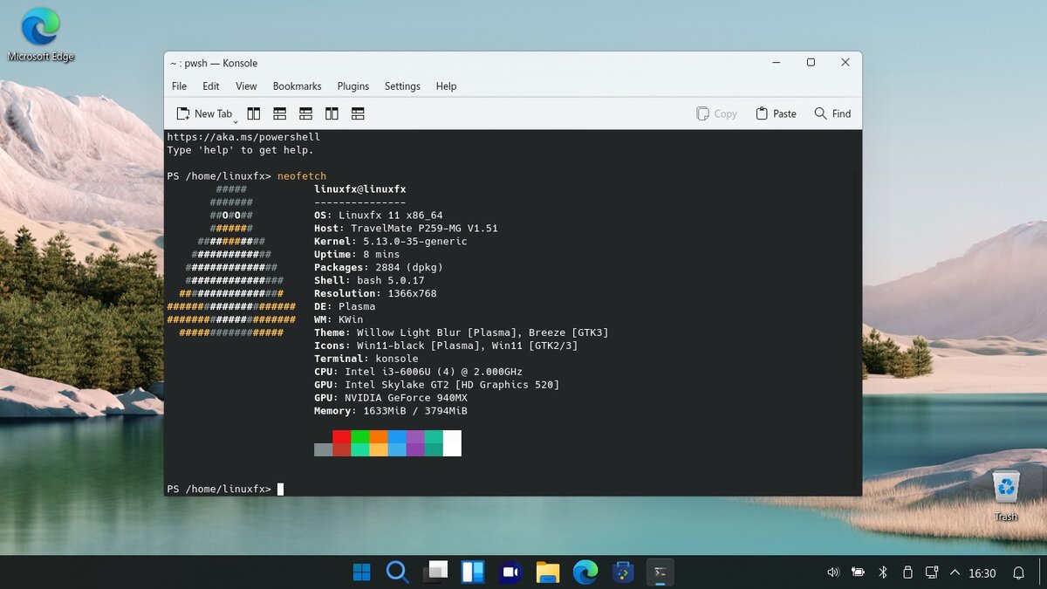Screen dimensions: 1047x589
Task: Open Task View in the taskbar
Action: click(435, 572)
